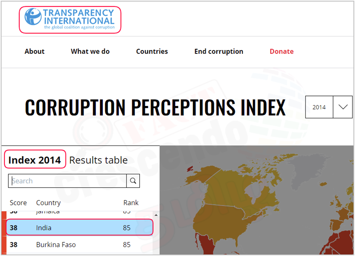355x256 pixels.
Task: Sort by the Country column header
Action: coord(49,203)
